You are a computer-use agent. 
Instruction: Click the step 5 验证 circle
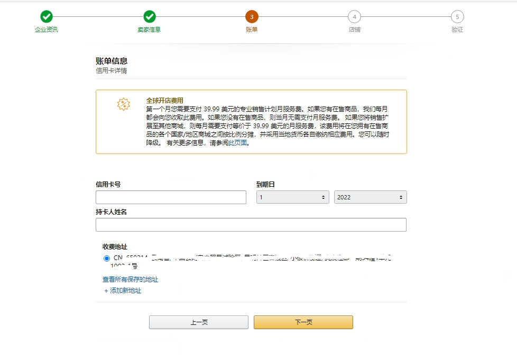pos(458,16)
